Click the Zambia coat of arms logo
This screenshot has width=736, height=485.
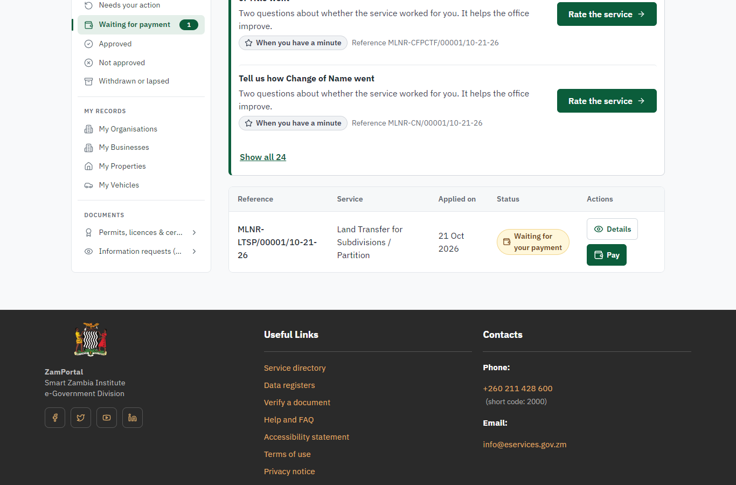(91, 339)
